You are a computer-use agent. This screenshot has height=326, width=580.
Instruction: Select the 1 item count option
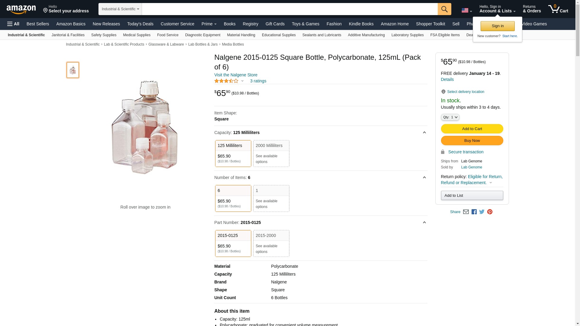coord(271,198)
